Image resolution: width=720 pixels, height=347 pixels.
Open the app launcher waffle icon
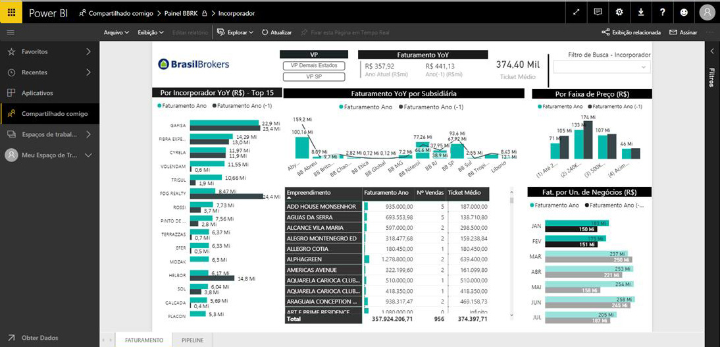tap(11, 13)
